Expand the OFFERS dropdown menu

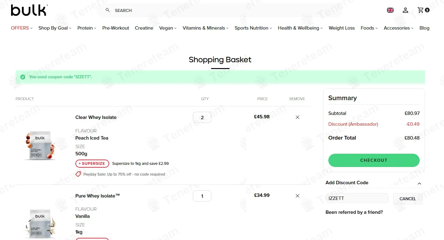[22, 28]
